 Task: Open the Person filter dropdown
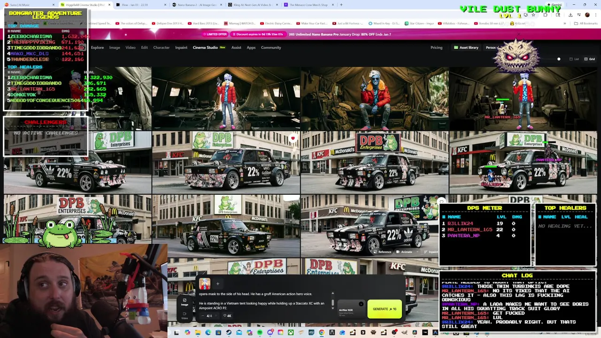[x=491, y=47]
